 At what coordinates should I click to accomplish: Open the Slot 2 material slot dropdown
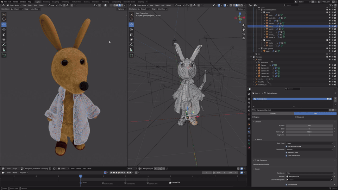[x=132, y=169]
